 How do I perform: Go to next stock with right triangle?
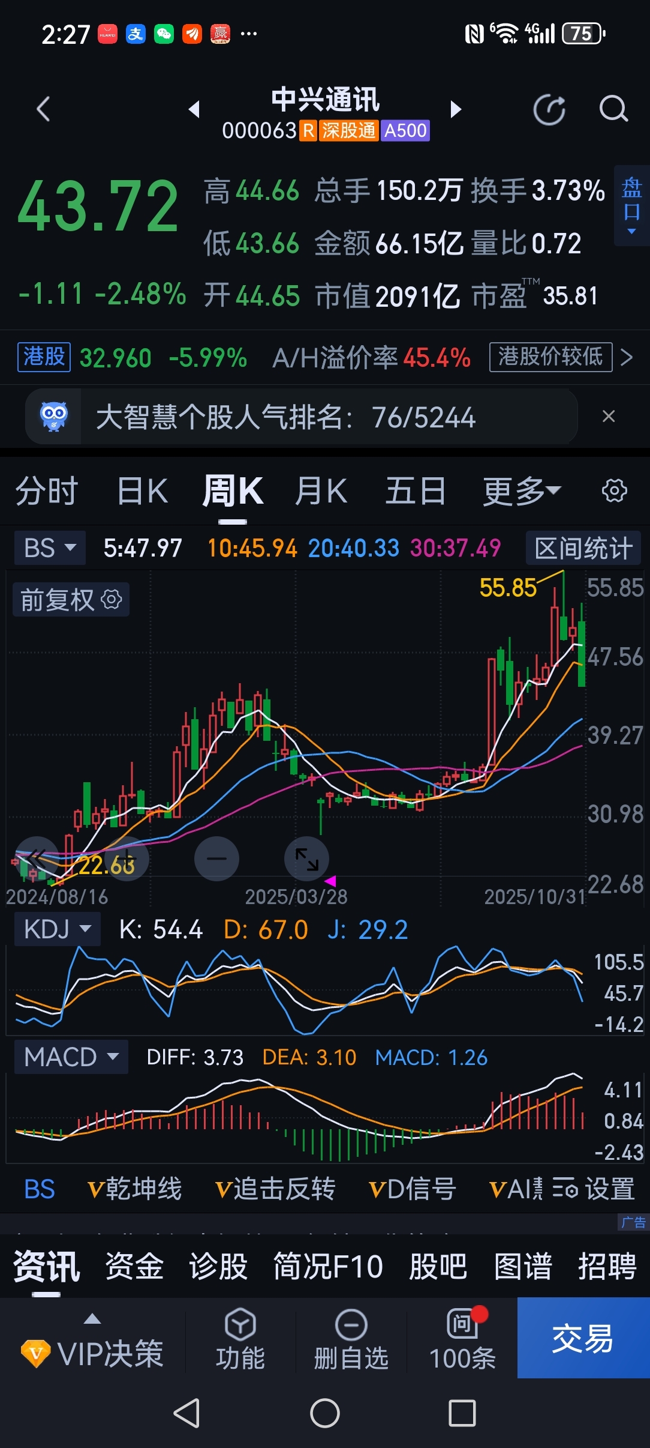coord(456,109)
